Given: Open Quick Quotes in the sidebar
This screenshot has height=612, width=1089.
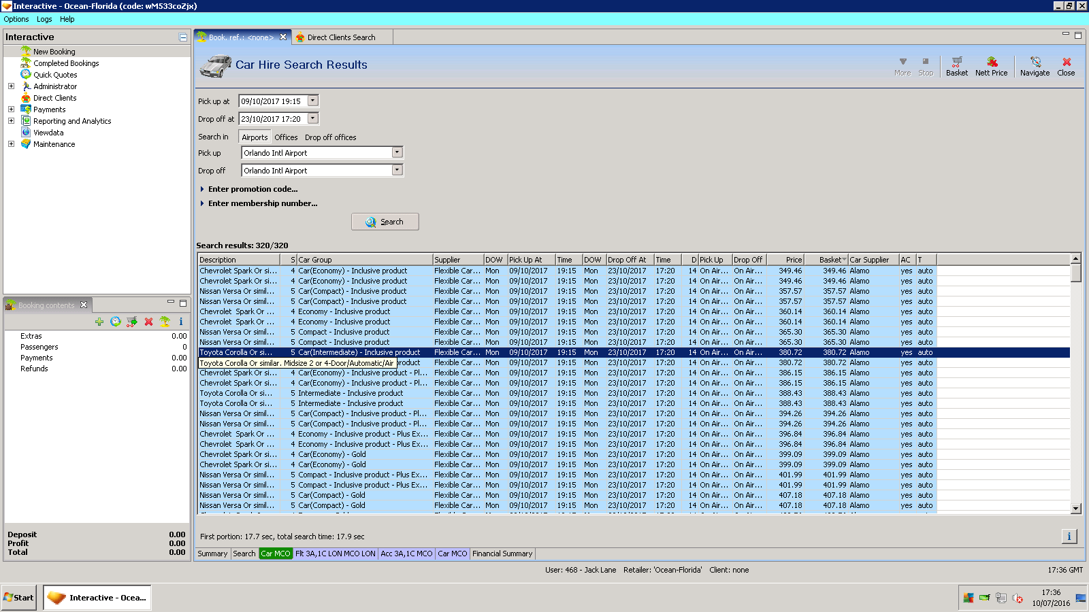Looking at the screenshot, I should tap(55, 75).
